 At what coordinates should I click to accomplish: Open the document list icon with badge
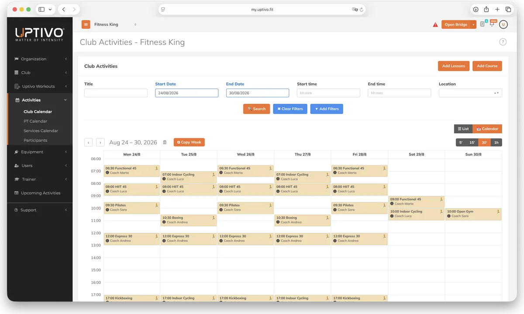(x=483, y=24)
